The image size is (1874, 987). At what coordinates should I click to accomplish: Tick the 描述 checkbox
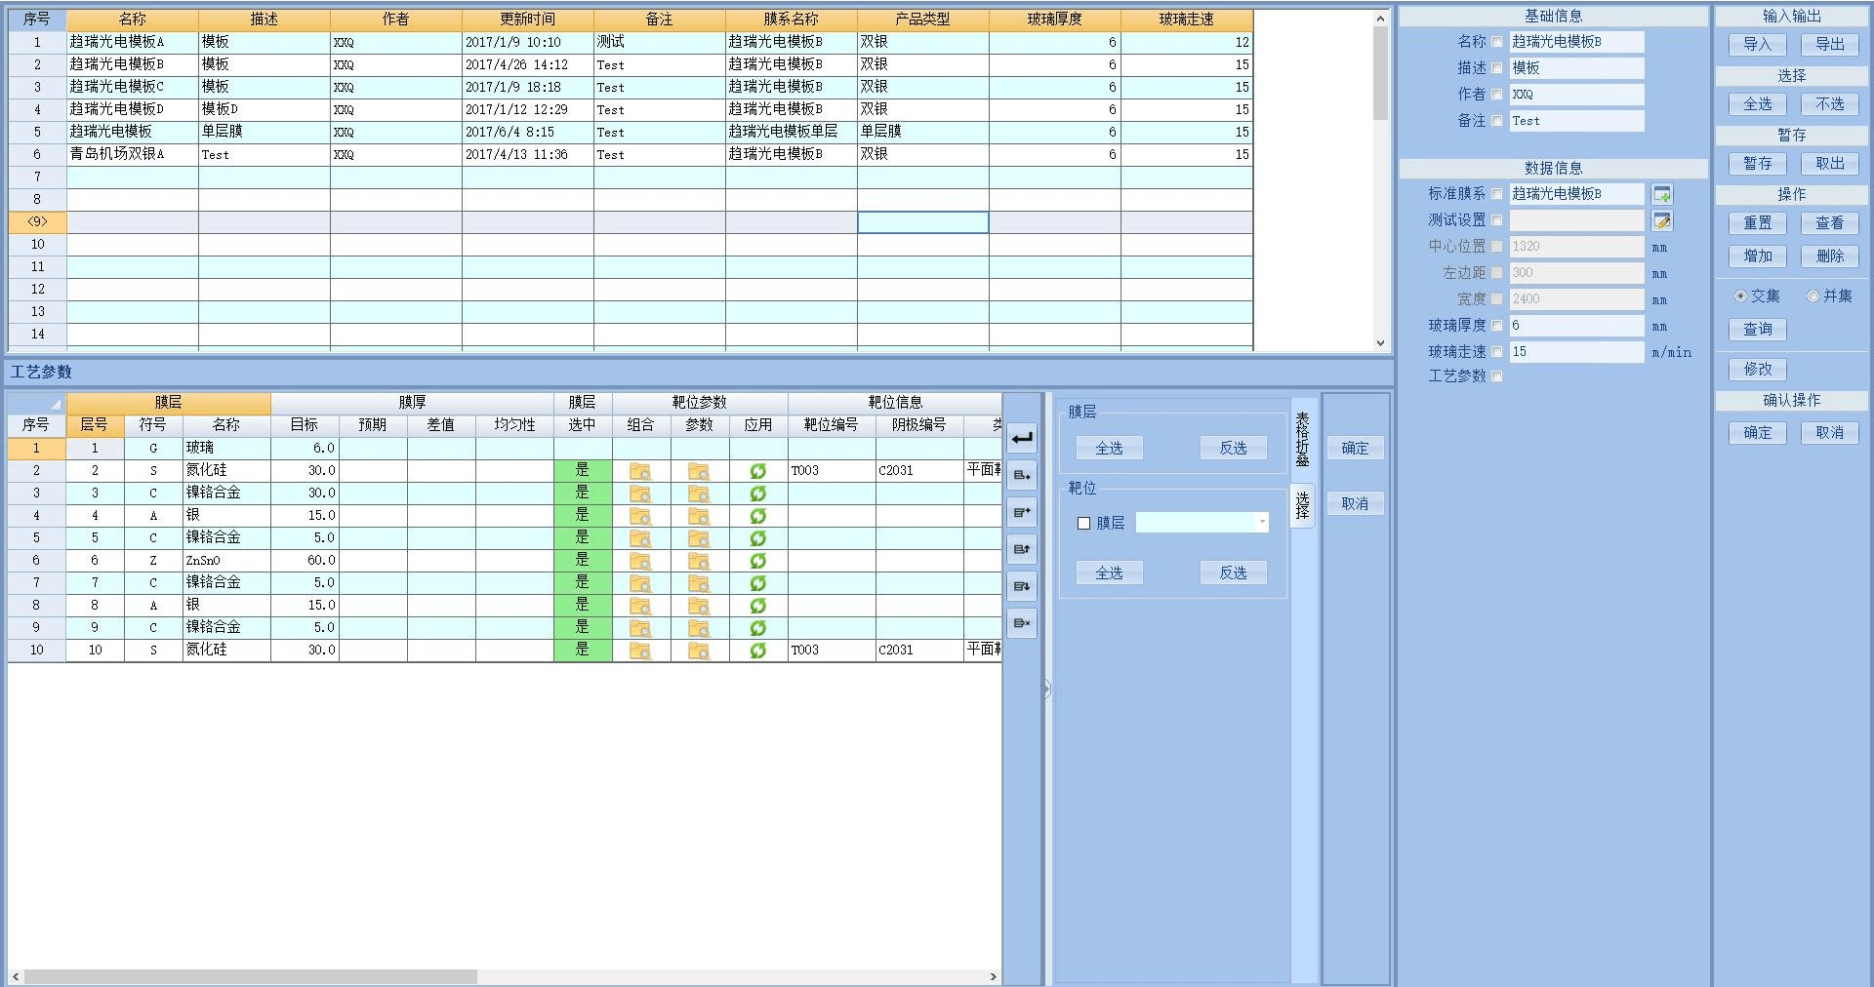coord(1497,68)
